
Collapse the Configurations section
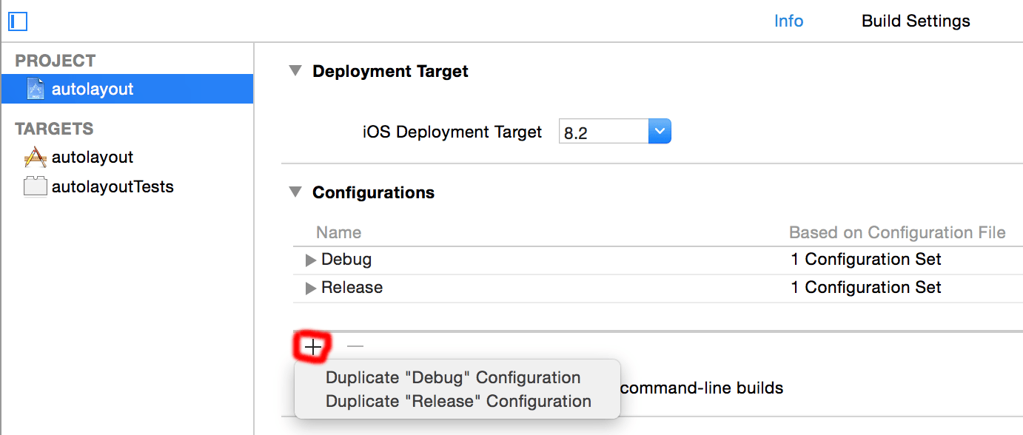(x=295, y=192)
